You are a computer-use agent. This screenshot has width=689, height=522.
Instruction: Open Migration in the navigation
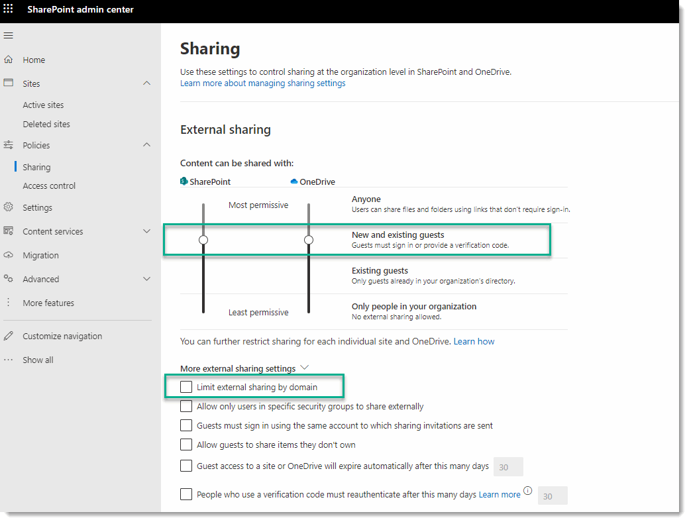click(40, 255)
